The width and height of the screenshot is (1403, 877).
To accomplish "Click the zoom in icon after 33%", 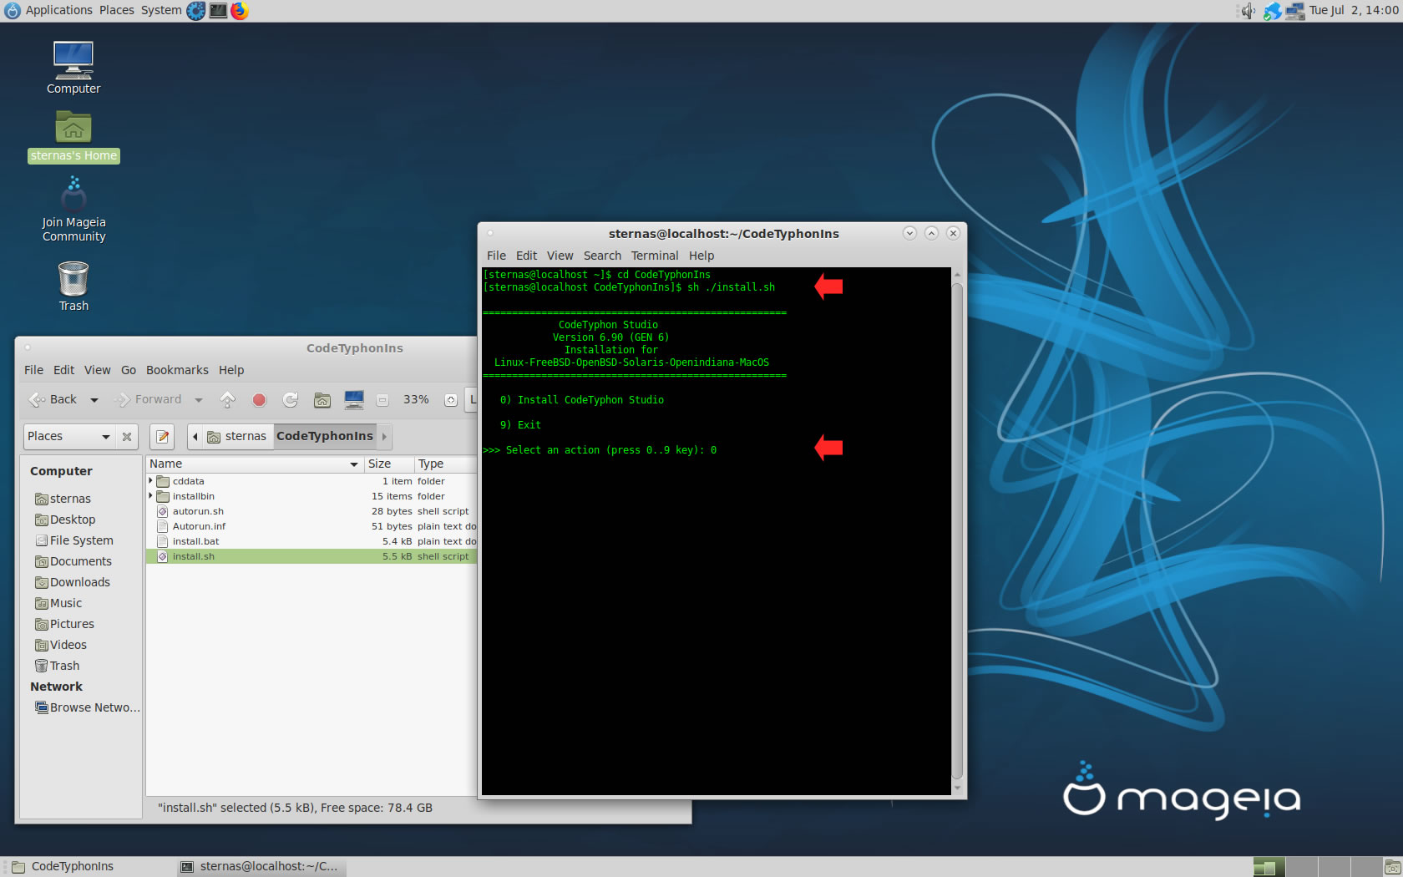I will pyautogui.click(x=451, y=400).
